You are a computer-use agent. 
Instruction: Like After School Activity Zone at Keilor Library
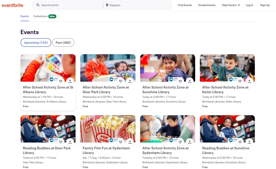[x=240, y=81]
